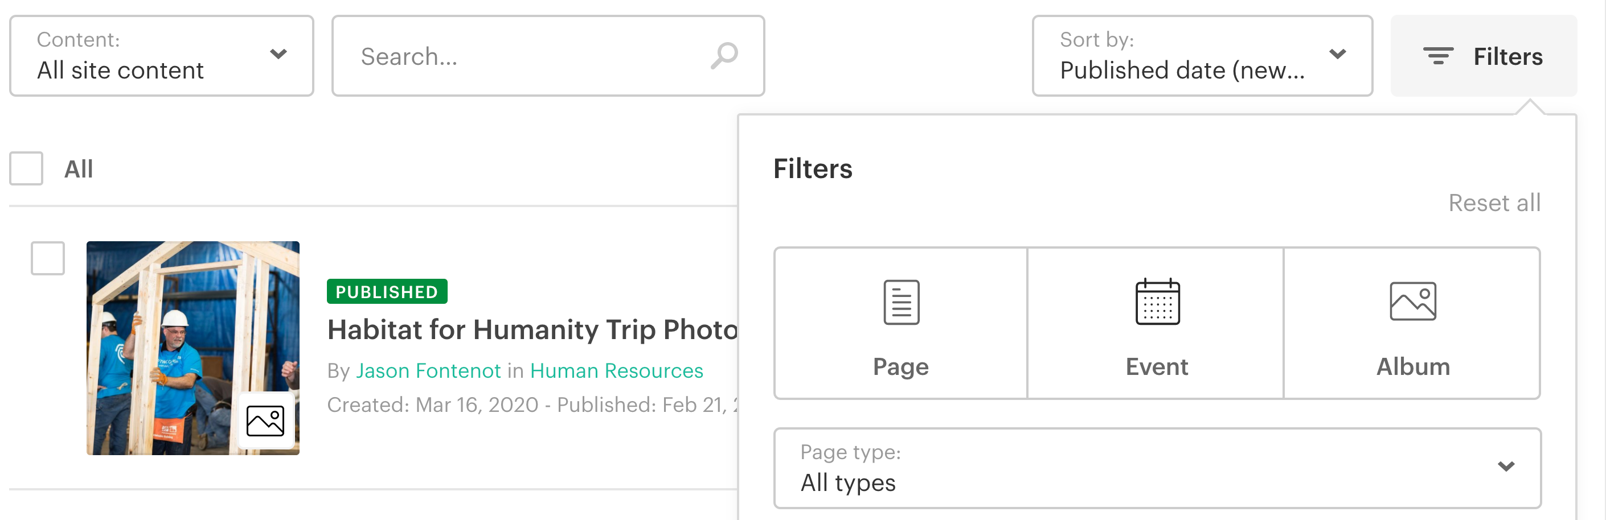Select the Event calendar icon filter
This screenshot has width=1606, height=520.
[1157, 303]
